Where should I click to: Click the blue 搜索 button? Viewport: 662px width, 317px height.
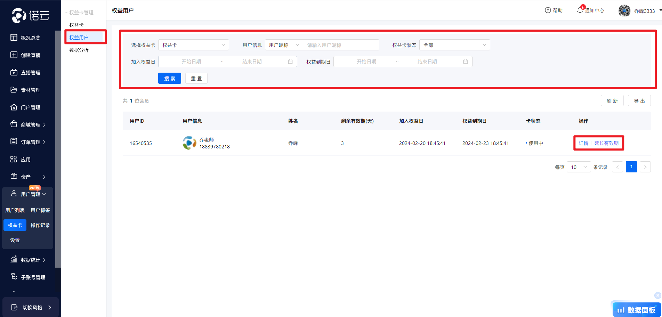(x=170, y=79)
